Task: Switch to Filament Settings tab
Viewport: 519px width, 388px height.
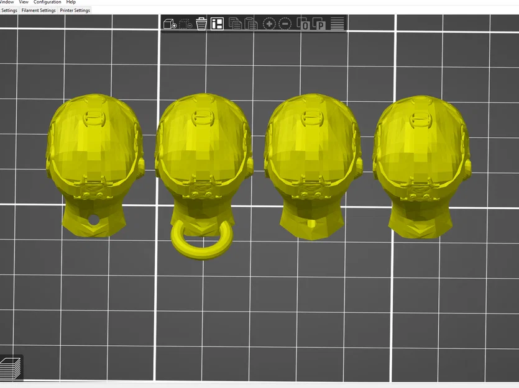Action: (x=39, y=11)
